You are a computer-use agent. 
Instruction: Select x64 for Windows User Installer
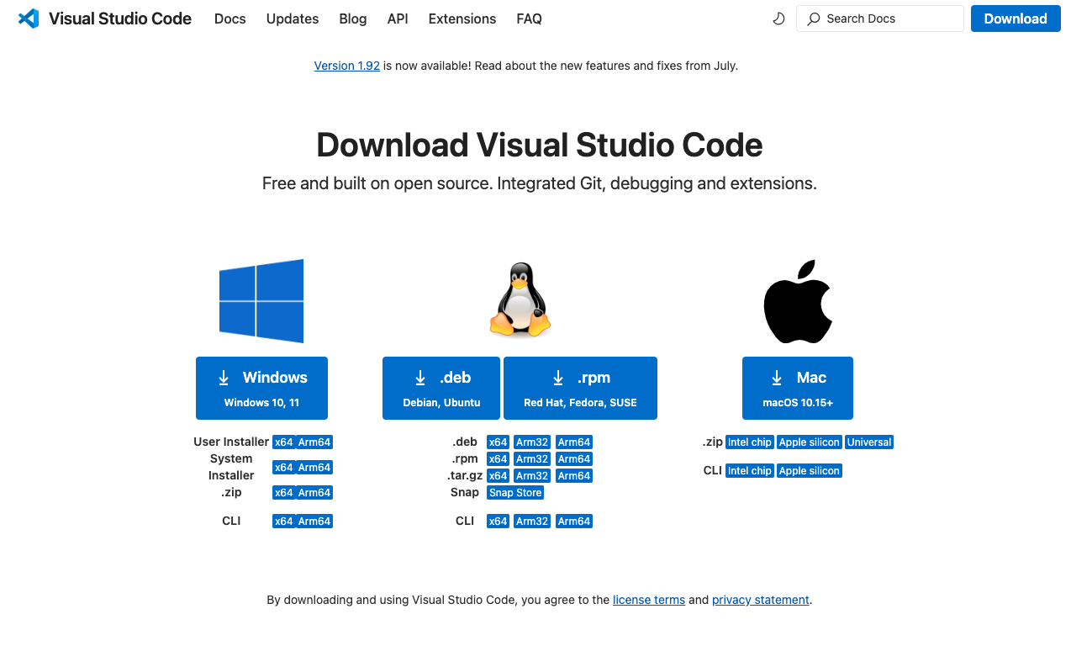point(284,442)
